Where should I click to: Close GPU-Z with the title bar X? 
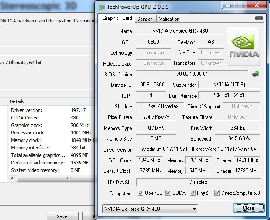pyautogui.click(x=256, y=5)
